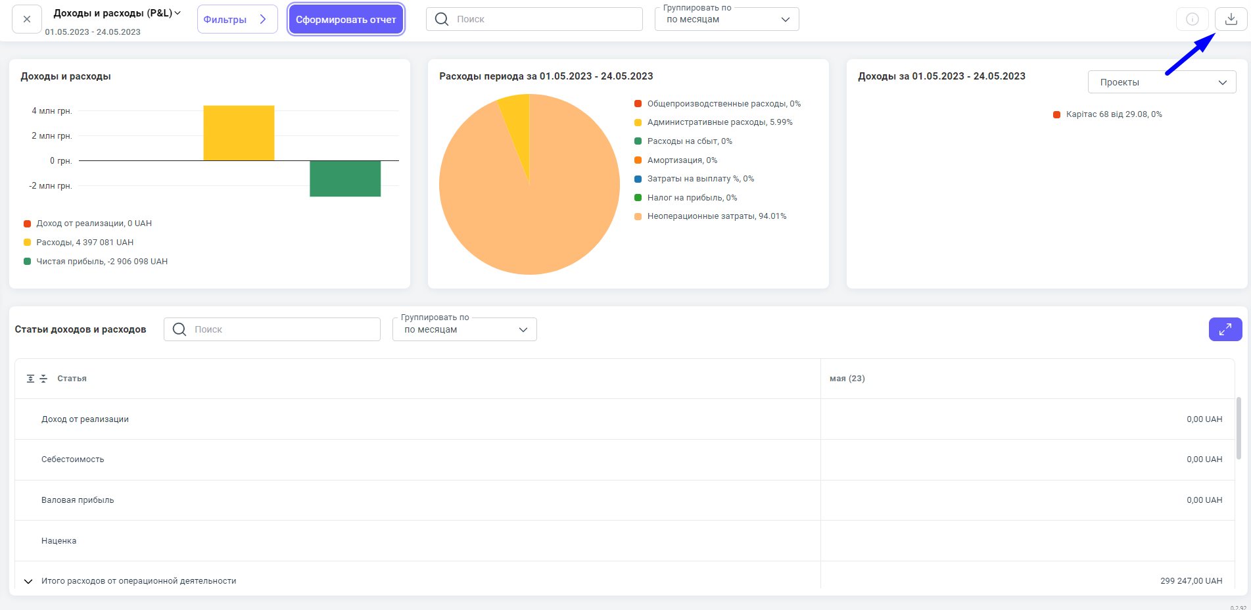Click Сформировать отчет button
The width and height of the screenshot is (1251, 610).
point(346,19)
